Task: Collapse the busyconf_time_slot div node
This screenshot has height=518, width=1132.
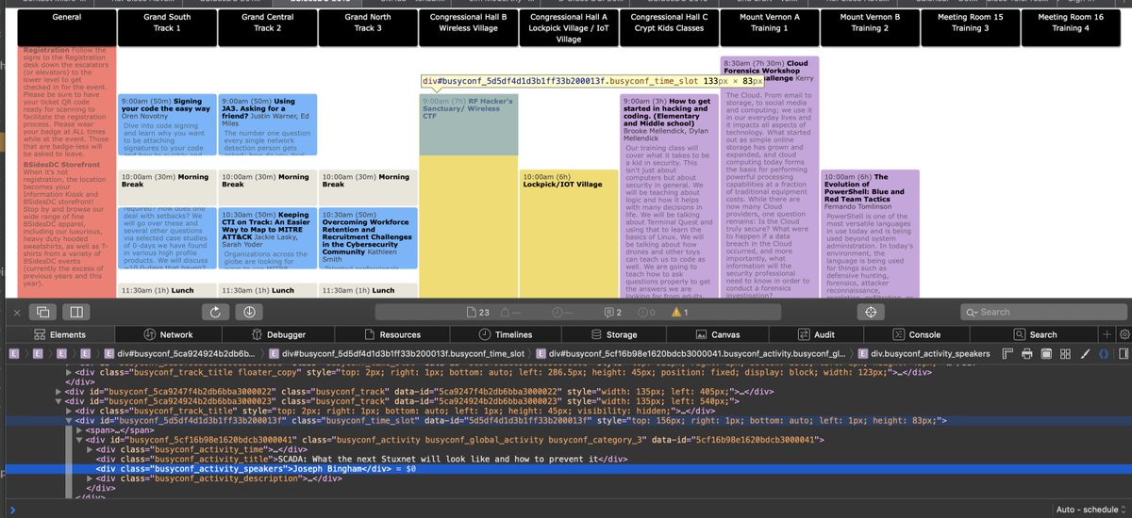Action: 68,421
